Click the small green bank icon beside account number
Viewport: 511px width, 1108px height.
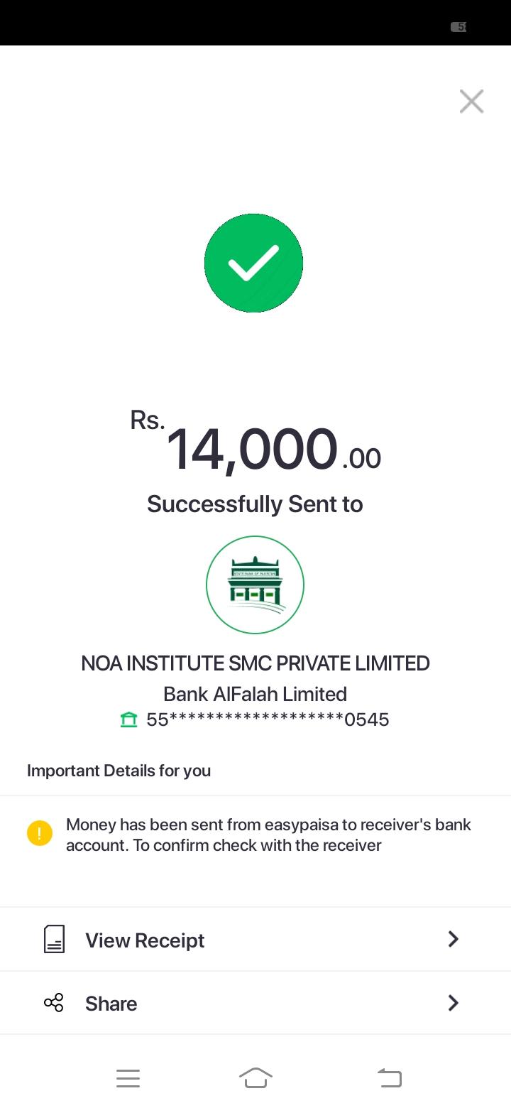click(128, 720)
